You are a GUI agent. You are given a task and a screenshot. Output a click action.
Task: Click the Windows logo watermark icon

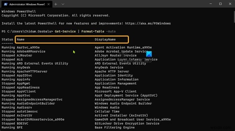pyautogui.click(x=149, y=54)
